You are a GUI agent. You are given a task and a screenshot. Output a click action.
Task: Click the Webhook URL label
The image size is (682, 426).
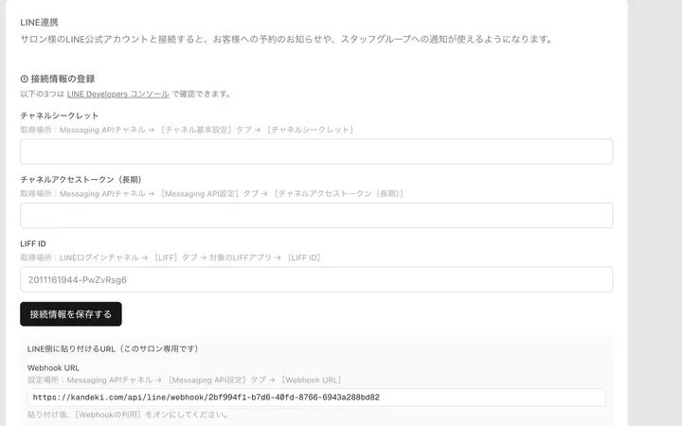pyautogui.click(x=53, y=368)
